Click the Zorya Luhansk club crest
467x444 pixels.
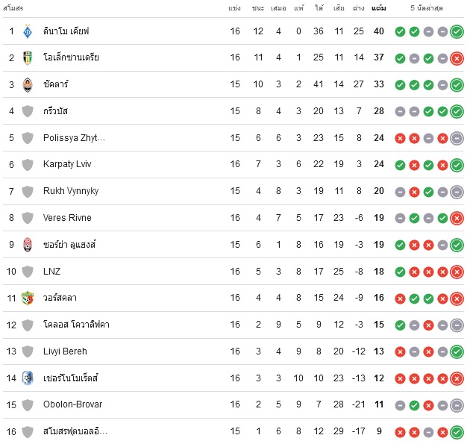click(28, 245)
